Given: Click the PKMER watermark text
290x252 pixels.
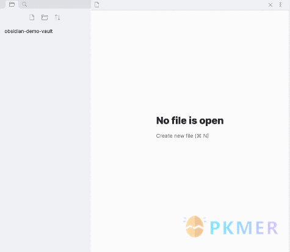Looking at the screenshot, I should [x=244, y=228].
